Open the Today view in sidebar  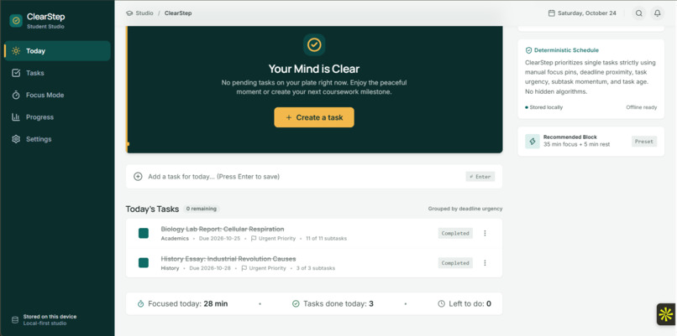click(x=57, y=51)
